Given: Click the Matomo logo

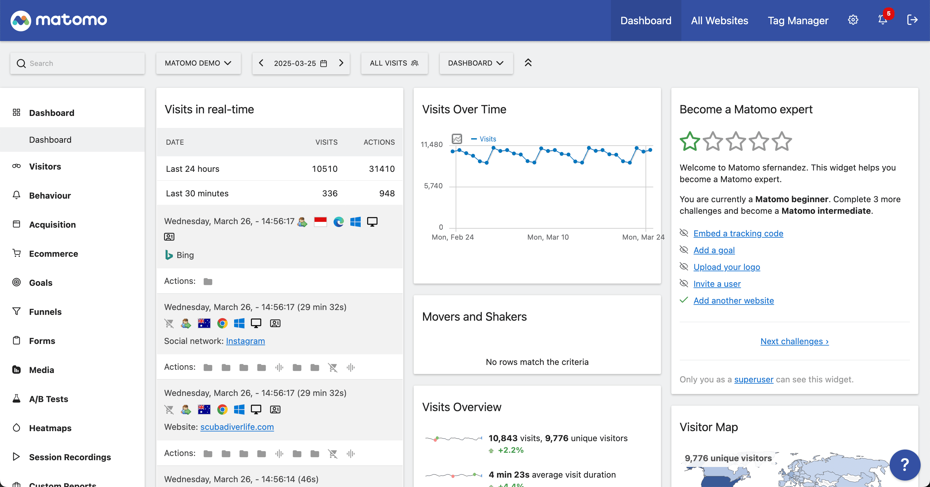Looking at the screenshot, I should (59, 20).
